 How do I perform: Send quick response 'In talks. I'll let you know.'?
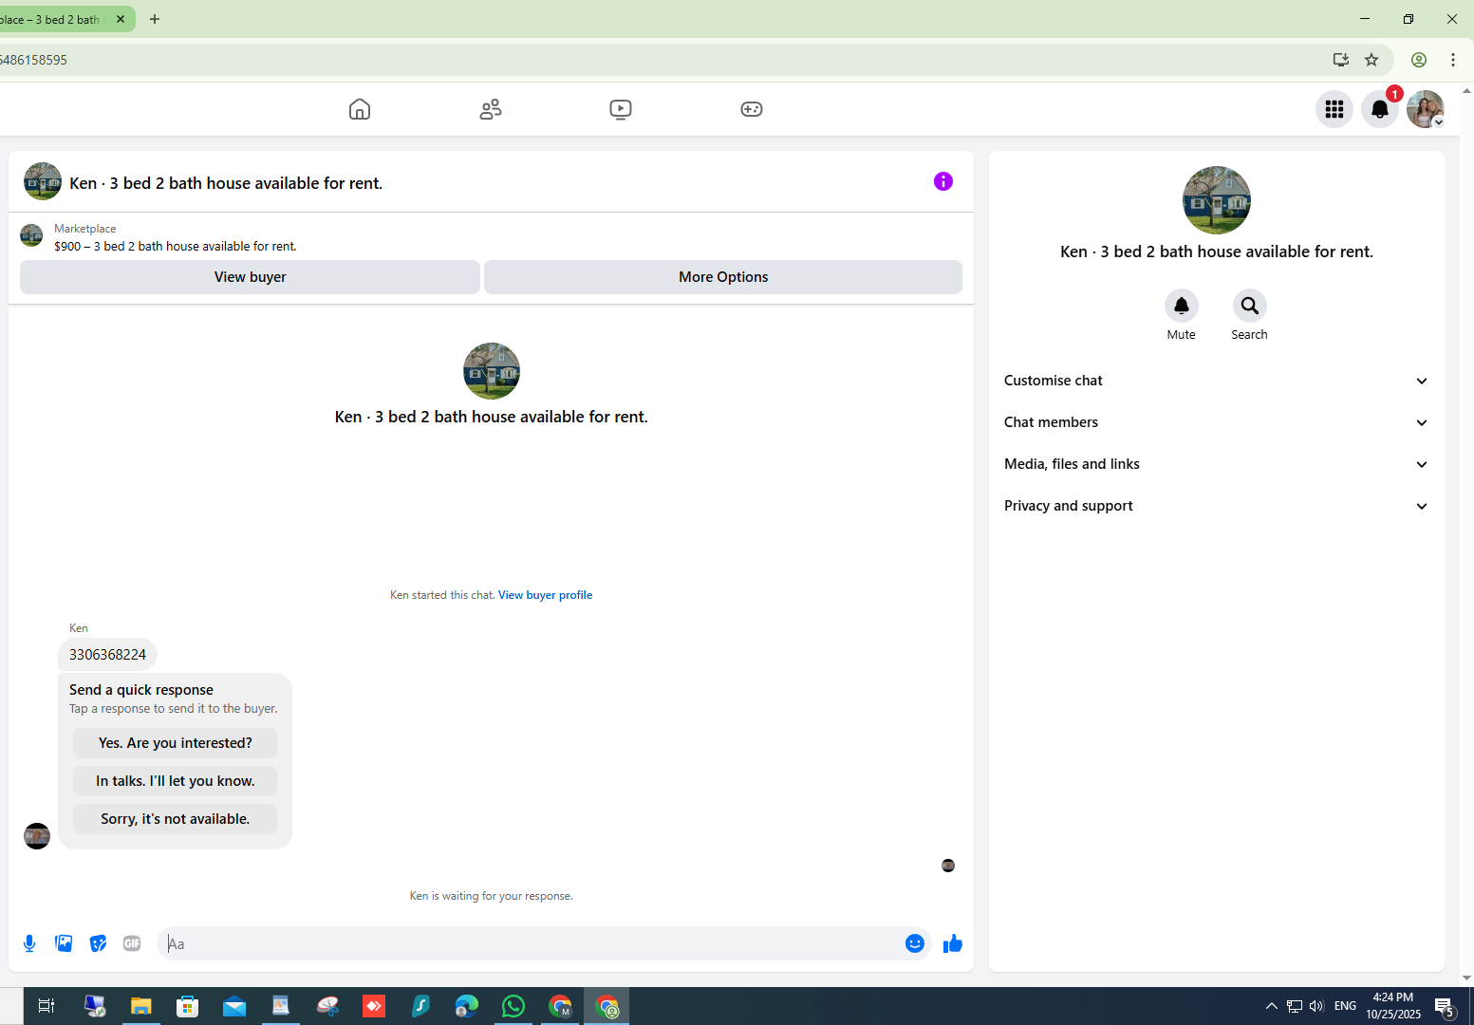point(176,781)
